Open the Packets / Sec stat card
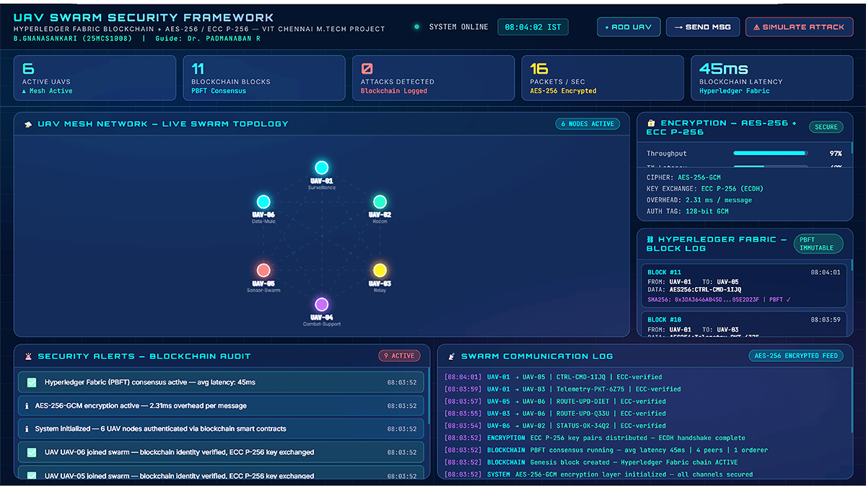 pos(603,78)
